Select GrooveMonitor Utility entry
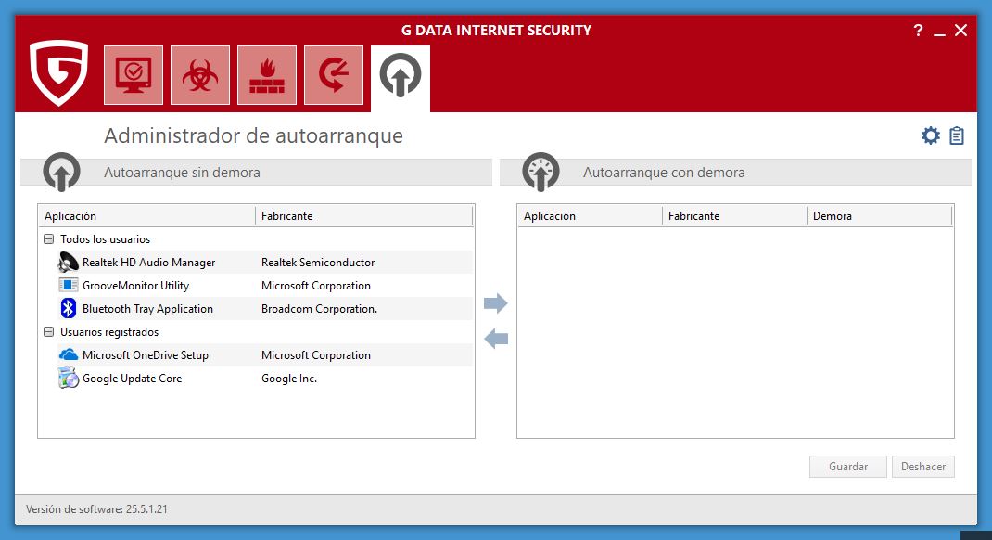This screenshot has width=992, height=540. (264, 286)
